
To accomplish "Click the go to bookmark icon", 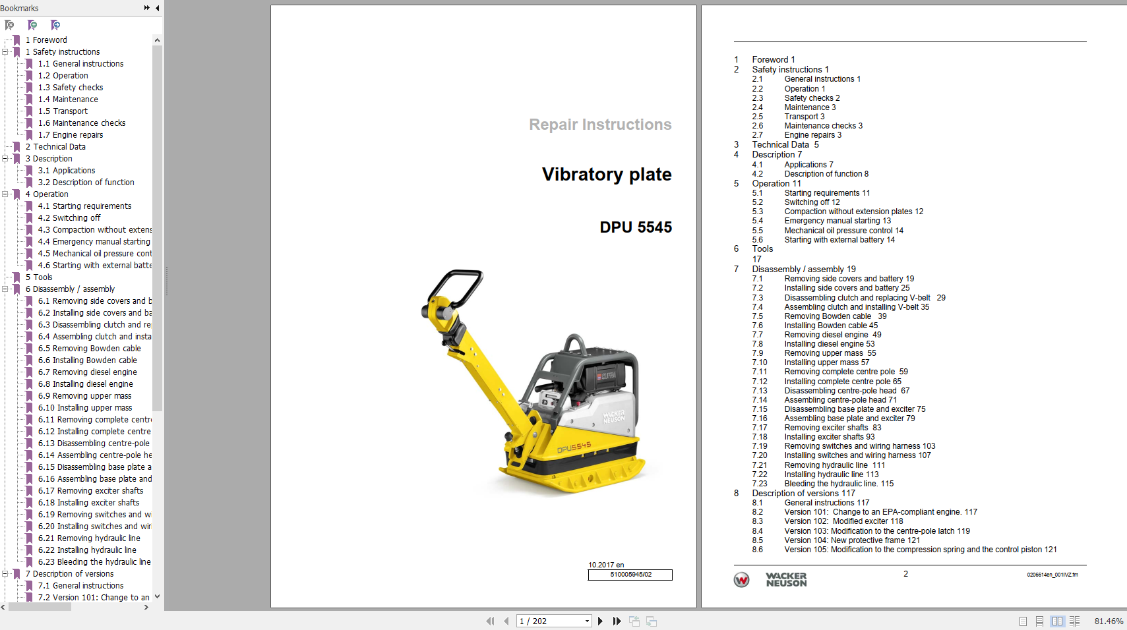I will click(x=55, y=25).
